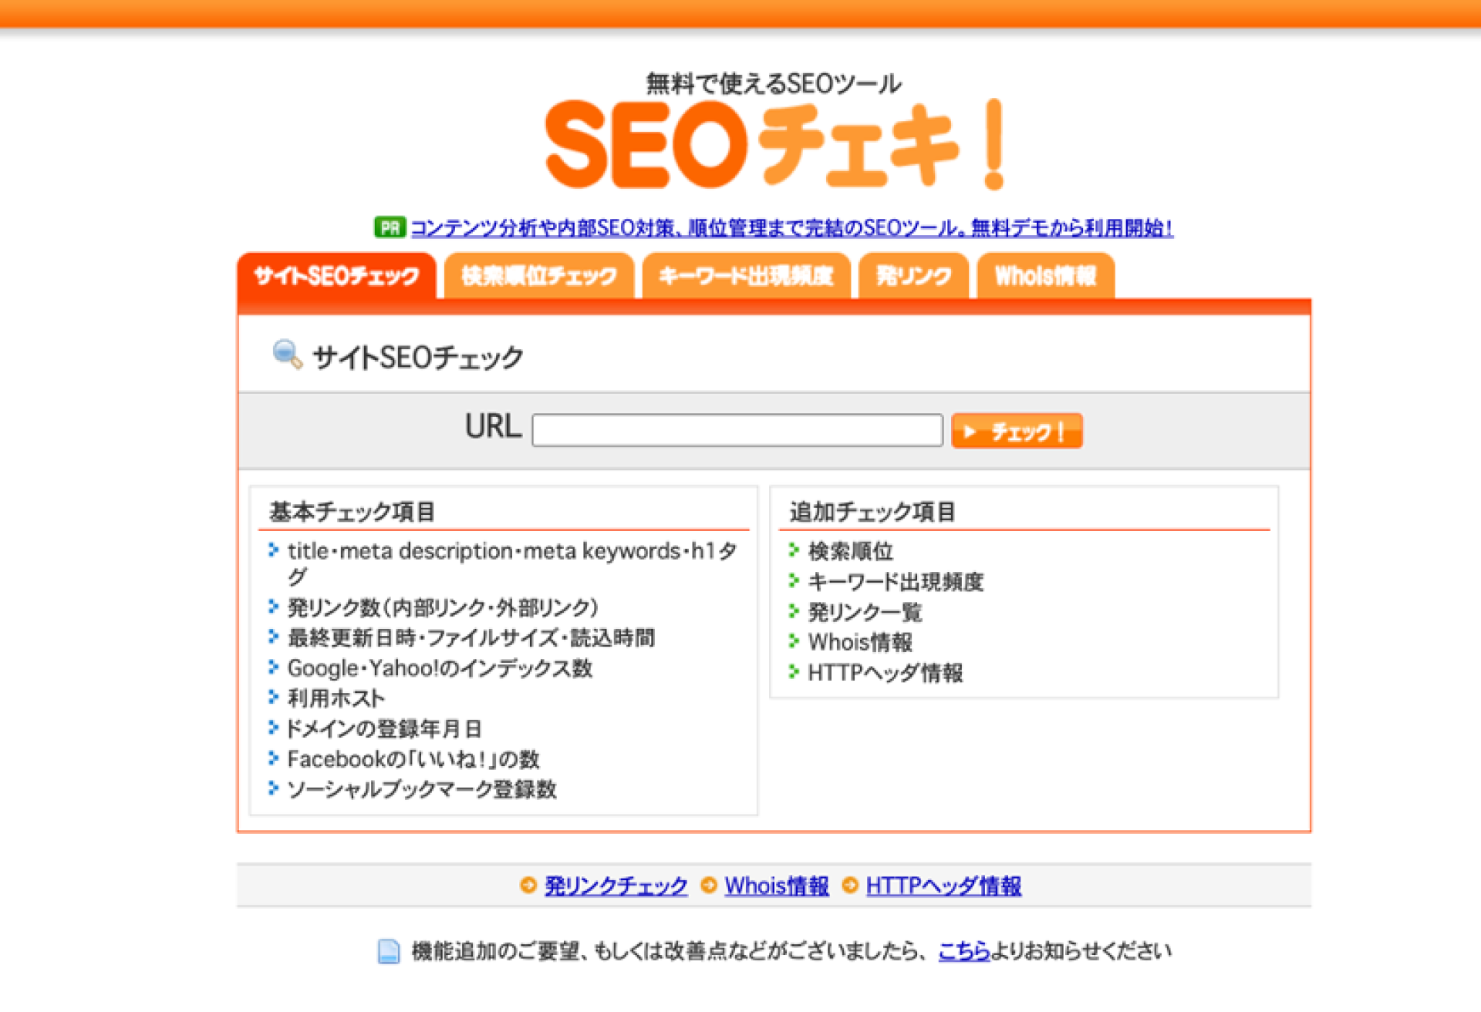
Task: Click the Google・Yahoo!のインデックス数 item
Action: 440,667
